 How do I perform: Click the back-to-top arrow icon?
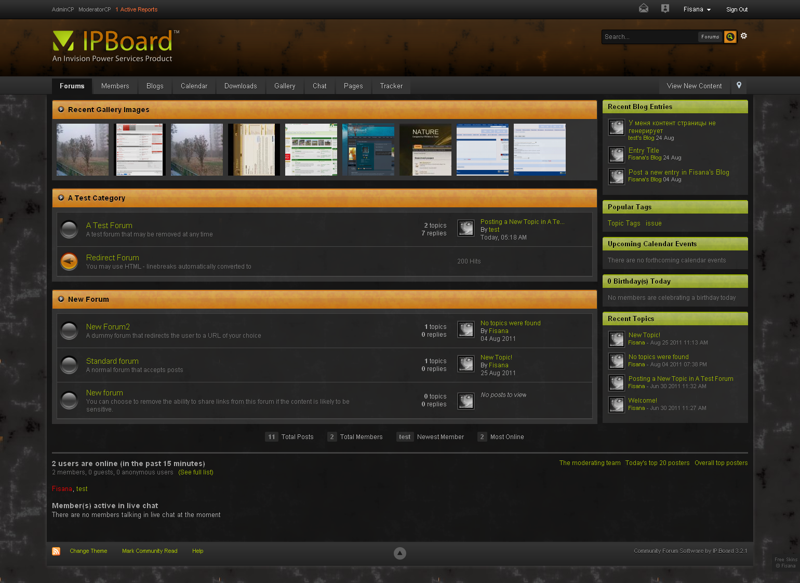[399, 553]
